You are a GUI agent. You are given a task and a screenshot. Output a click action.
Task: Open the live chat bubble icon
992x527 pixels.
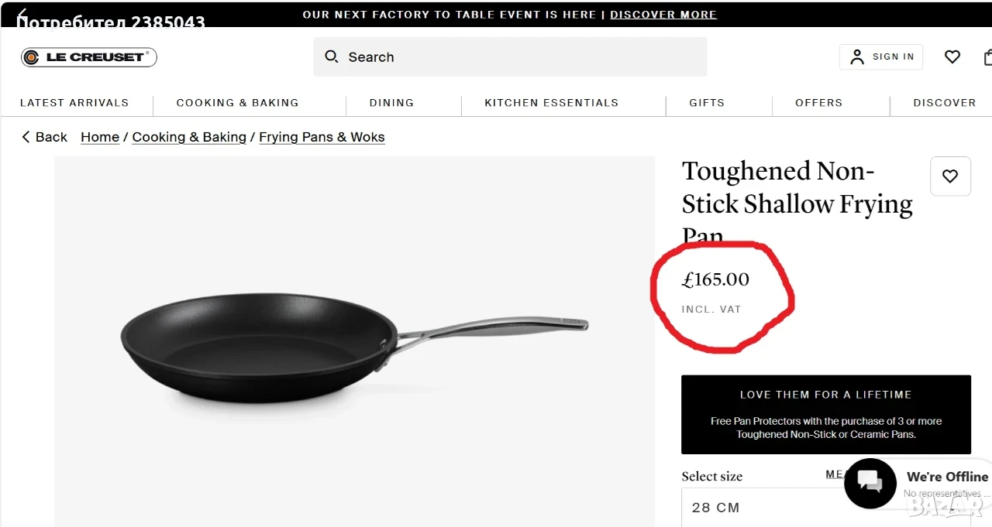point(870,483)
